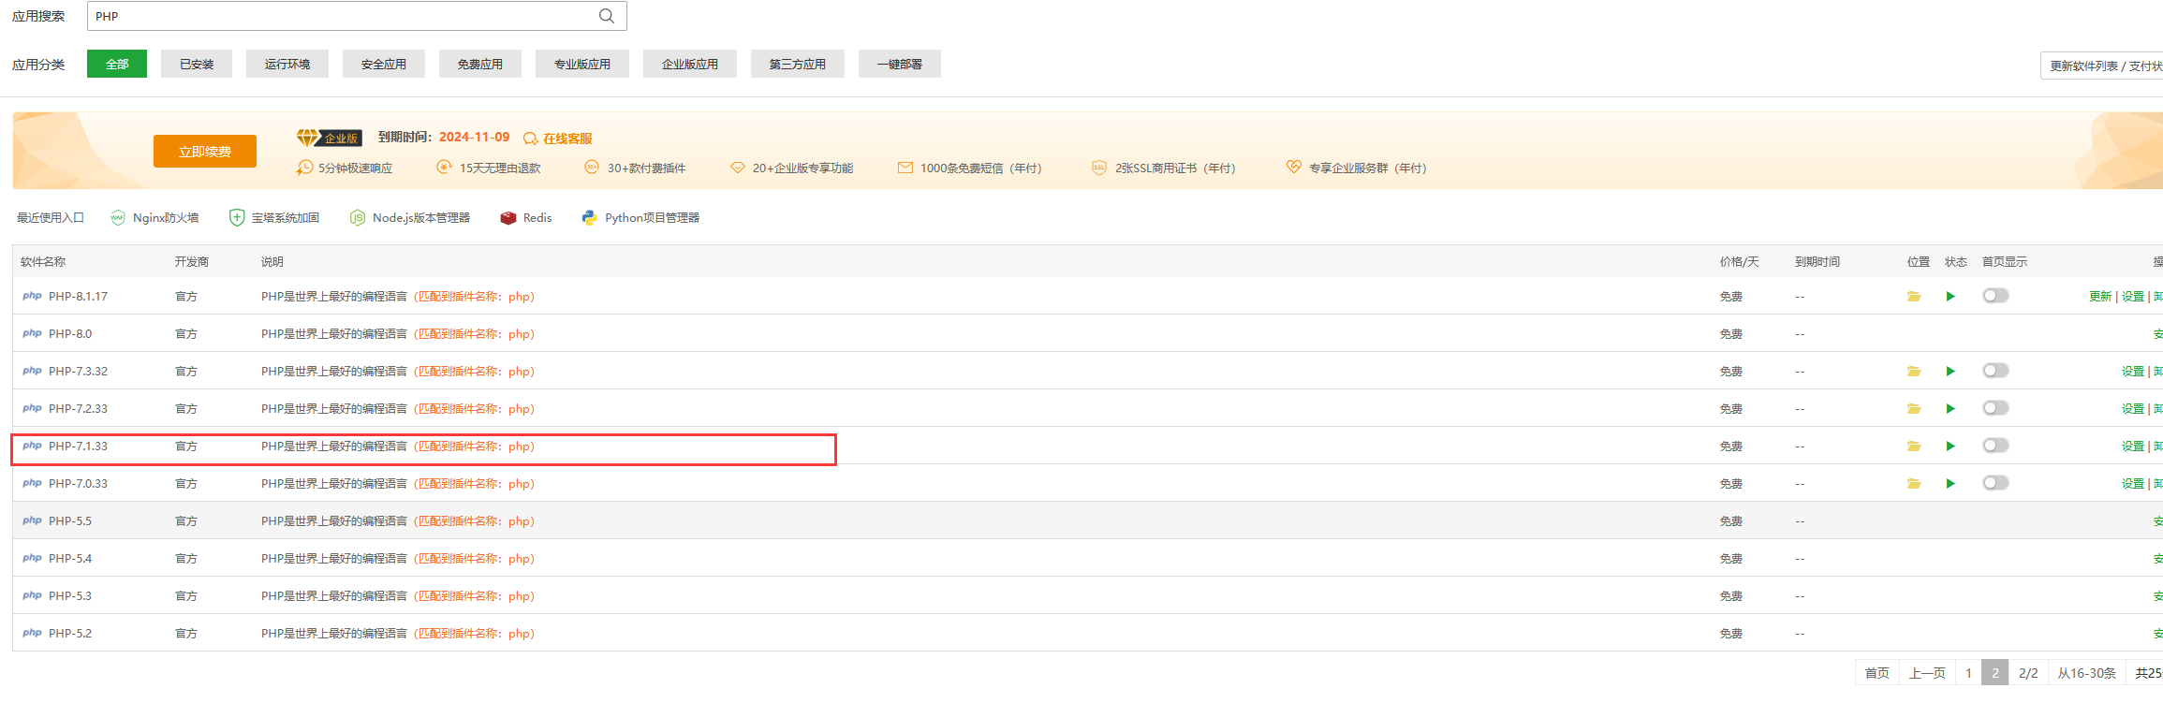Switch to the 安全应用 category
2163x703 pixels.
point(384,64)
